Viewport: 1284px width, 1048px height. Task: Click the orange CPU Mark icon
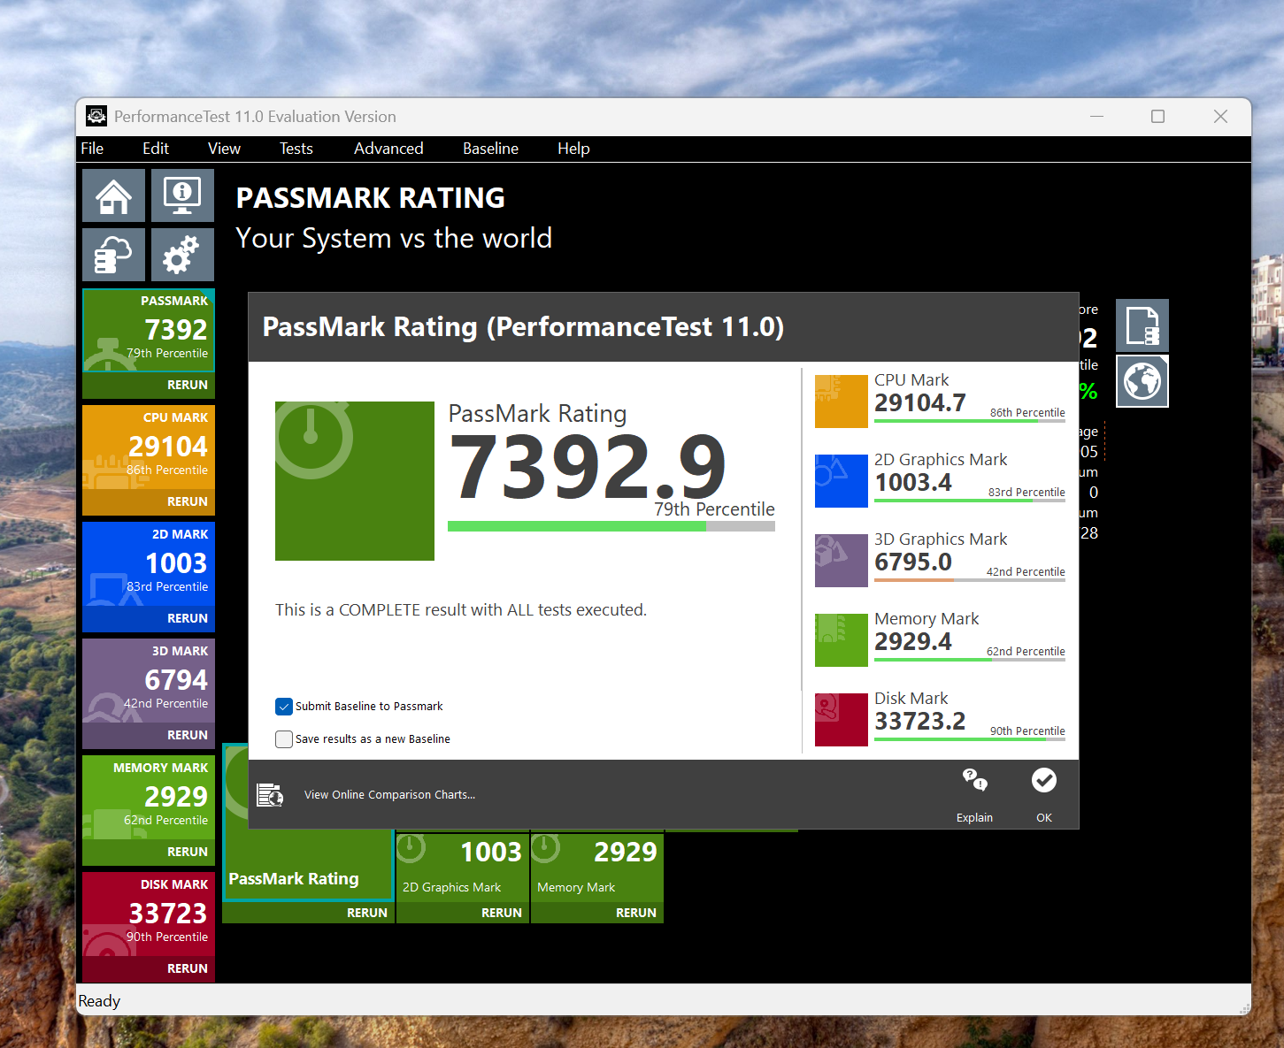[842, 402]
